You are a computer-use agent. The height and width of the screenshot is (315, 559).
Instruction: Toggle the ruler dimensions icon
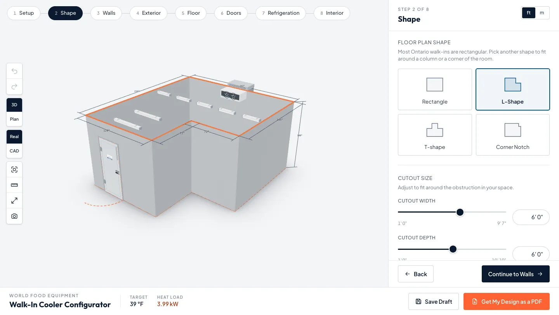(14, 185)
